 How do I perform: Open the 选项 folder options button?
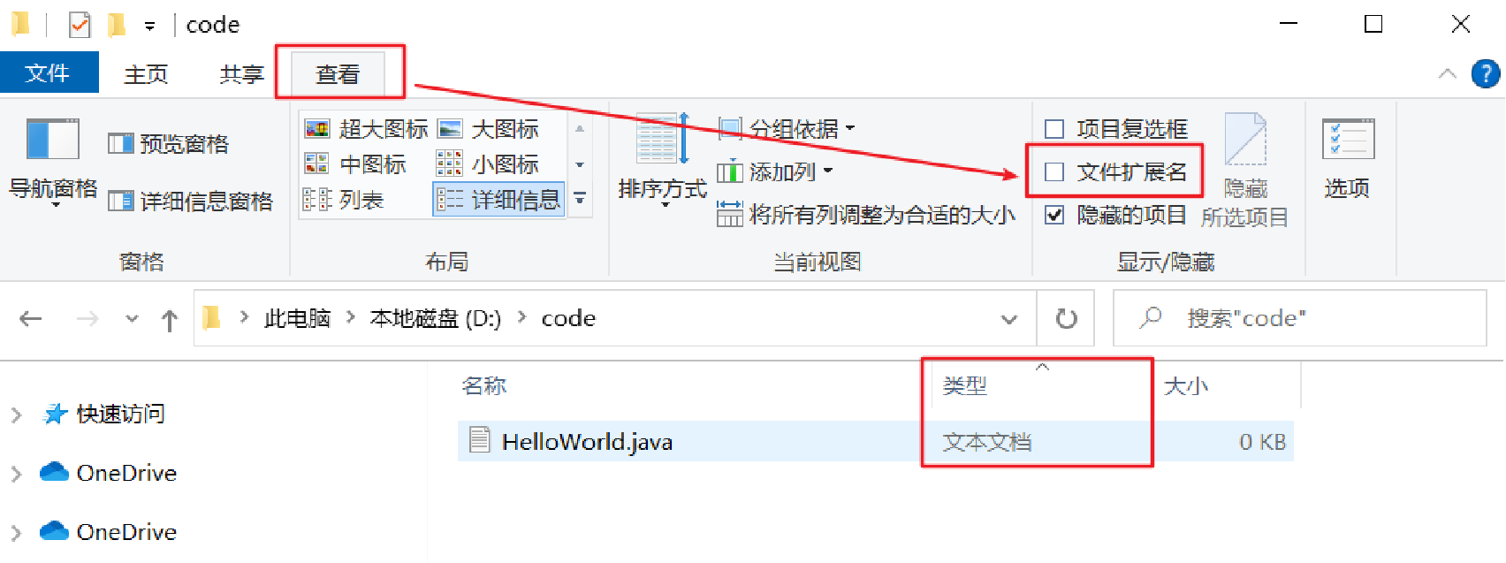tap(1347, 159)
